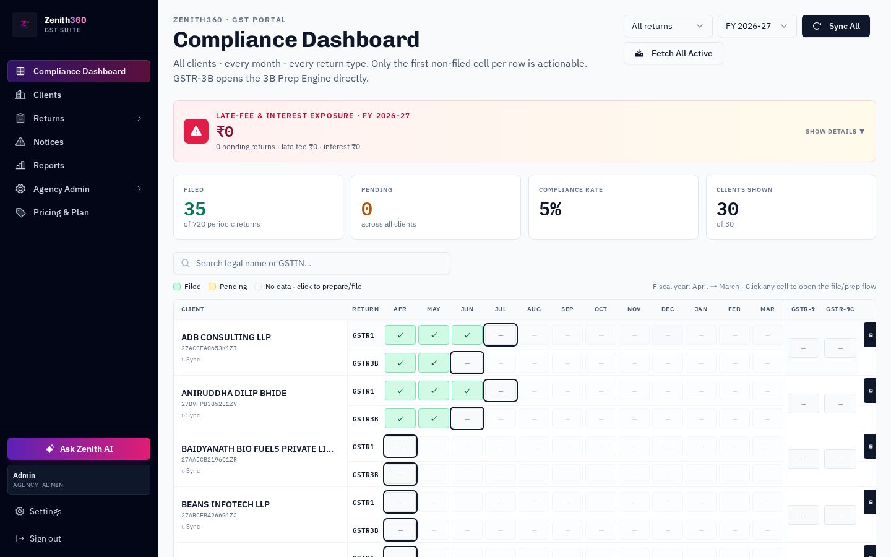Click the Agency Admin gear icon
Viewport: 891px width, 557px height.
pos(20,189)
